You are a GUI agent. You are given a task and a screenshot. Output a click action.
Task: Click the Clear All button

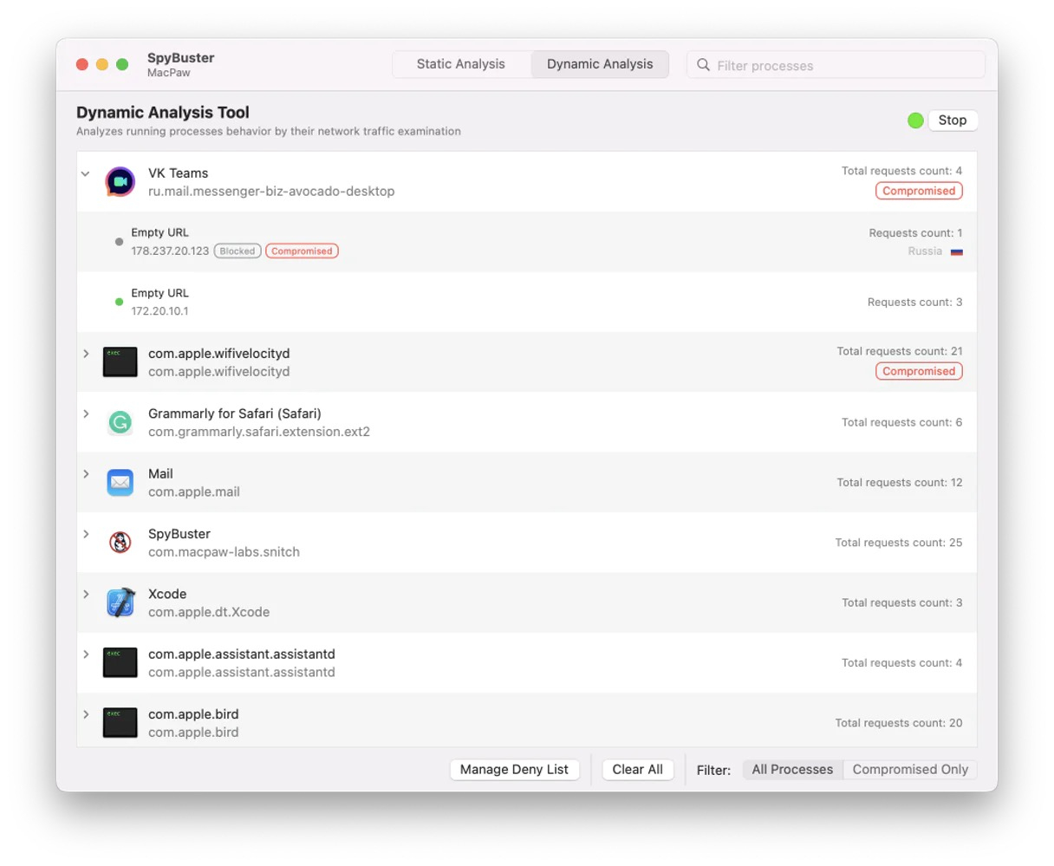tap(637, 770)
